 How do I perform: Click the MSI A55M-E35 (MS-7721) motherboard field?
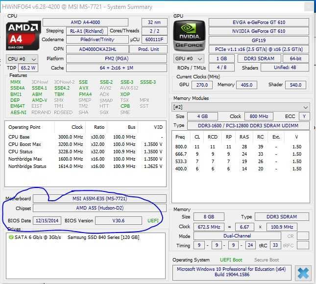pyautogui.click(x=100, y=199)
